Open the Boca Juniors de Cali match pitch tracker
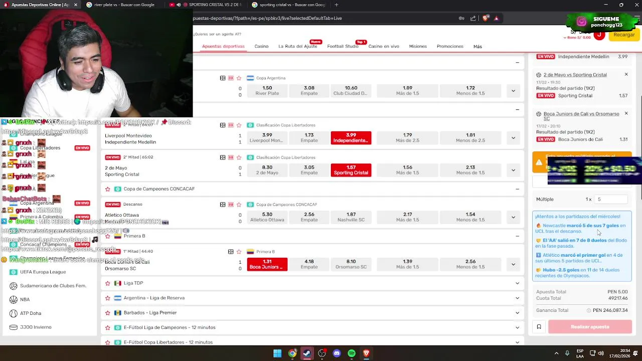 coord(231,252)
